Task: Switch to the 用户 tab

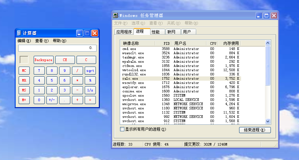Action: click(x=188, y=32)
